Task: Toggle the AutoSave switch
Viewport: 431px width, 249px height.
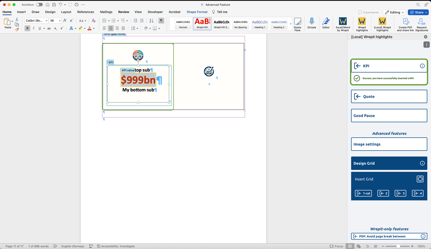Action: (x=39, y=5)
